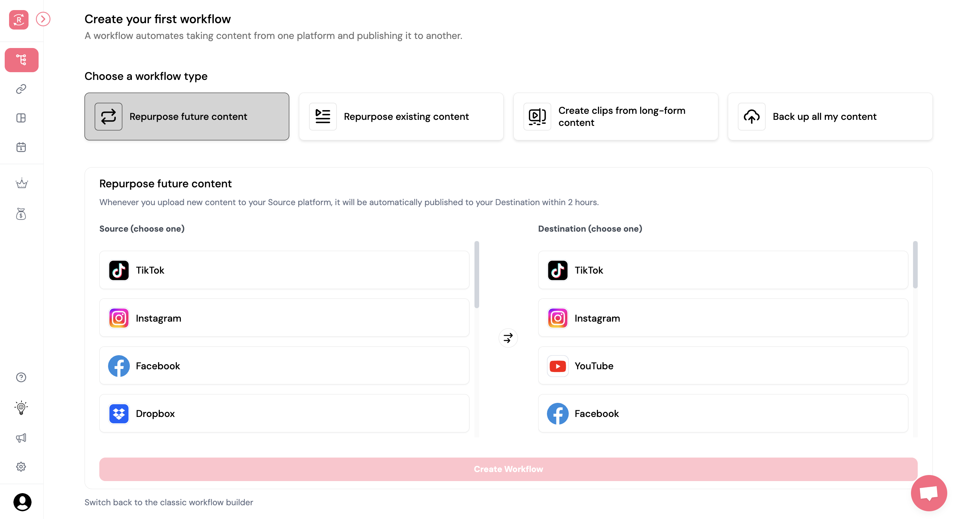Open the lightbulb ideas sidebar icon

pyautogui.click(x=21, y=408)
